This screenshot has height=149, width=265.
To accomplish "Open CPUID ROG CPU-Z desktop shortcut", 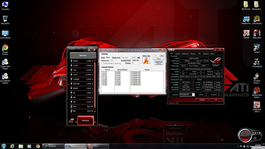I will (257, 107).
